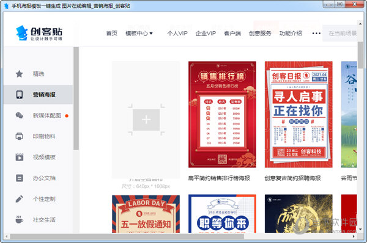The image size is (367, 243).
Task: Click the main vertical scrollbar thumb
Action: pos(360,56)
